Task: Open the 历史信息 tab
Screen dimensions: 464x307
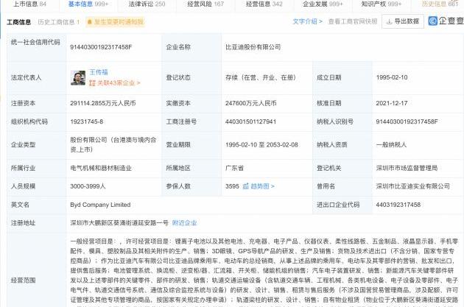Action: tap(440, 4)
